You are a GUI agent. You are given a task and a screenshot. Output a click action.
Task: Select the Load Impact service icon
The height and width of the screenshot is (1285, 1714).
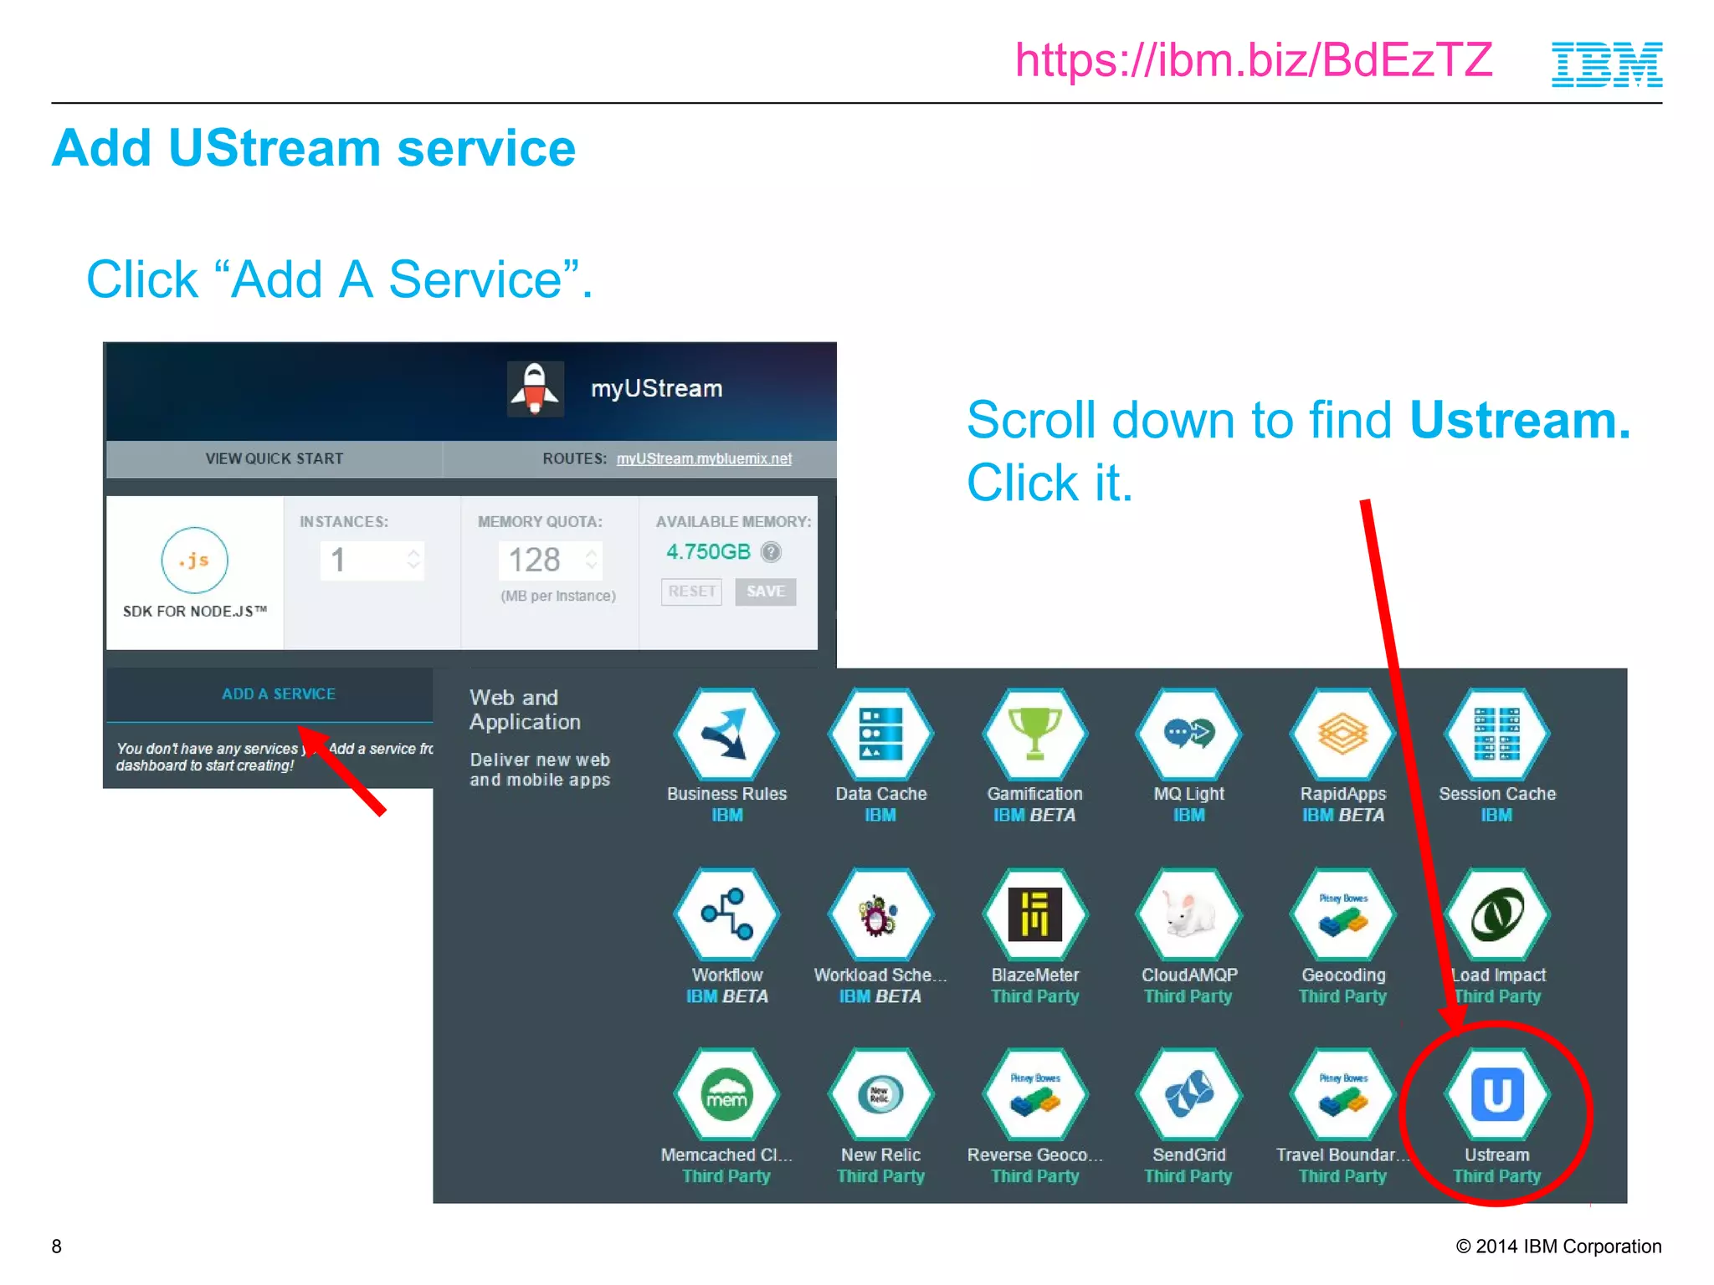click(x=1497, y=914)
